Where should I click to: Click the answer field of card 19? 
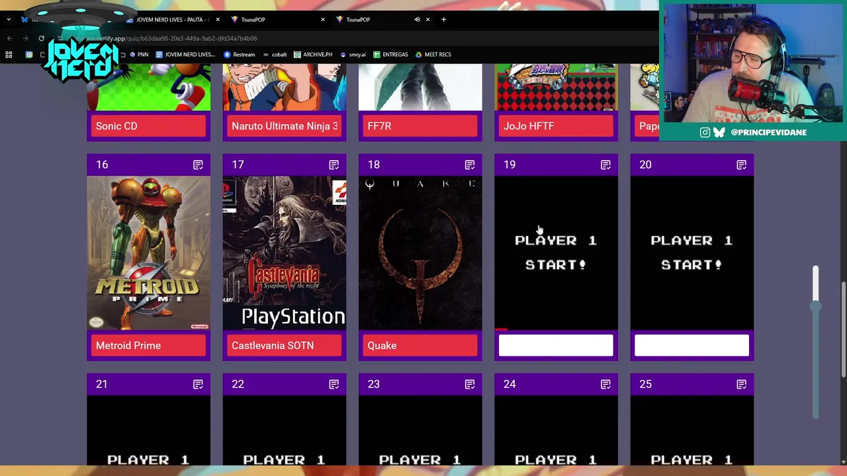tap(556, 345)
